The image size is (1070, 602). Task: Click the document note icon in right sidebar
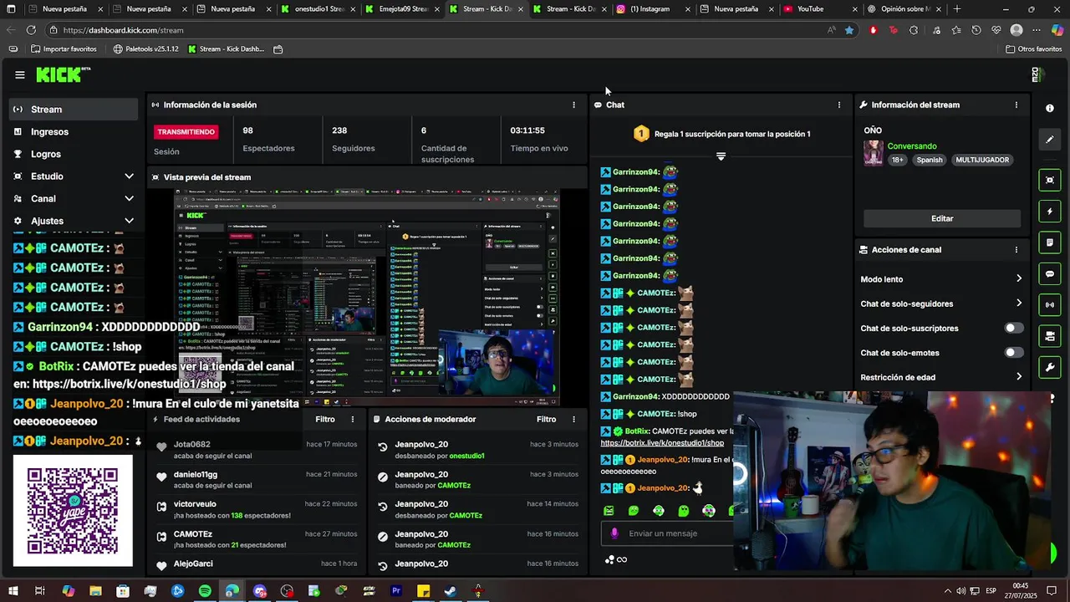click(x=1050, y=242)
